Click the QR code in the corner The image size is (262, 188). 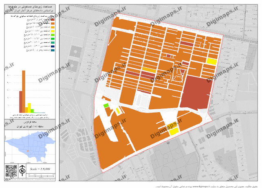coord(11,171)
